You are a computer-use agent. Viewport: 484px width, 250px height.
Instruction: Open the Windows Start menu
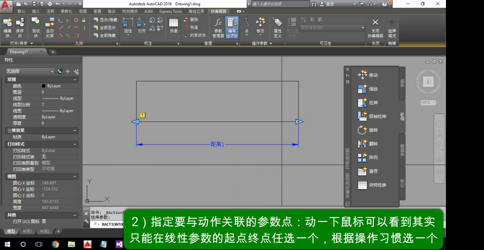click(x=7, y=244)
